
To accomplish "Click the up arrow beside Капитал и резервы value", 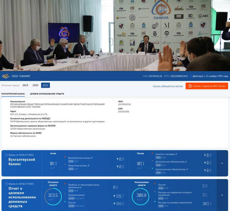I will 205,155.
